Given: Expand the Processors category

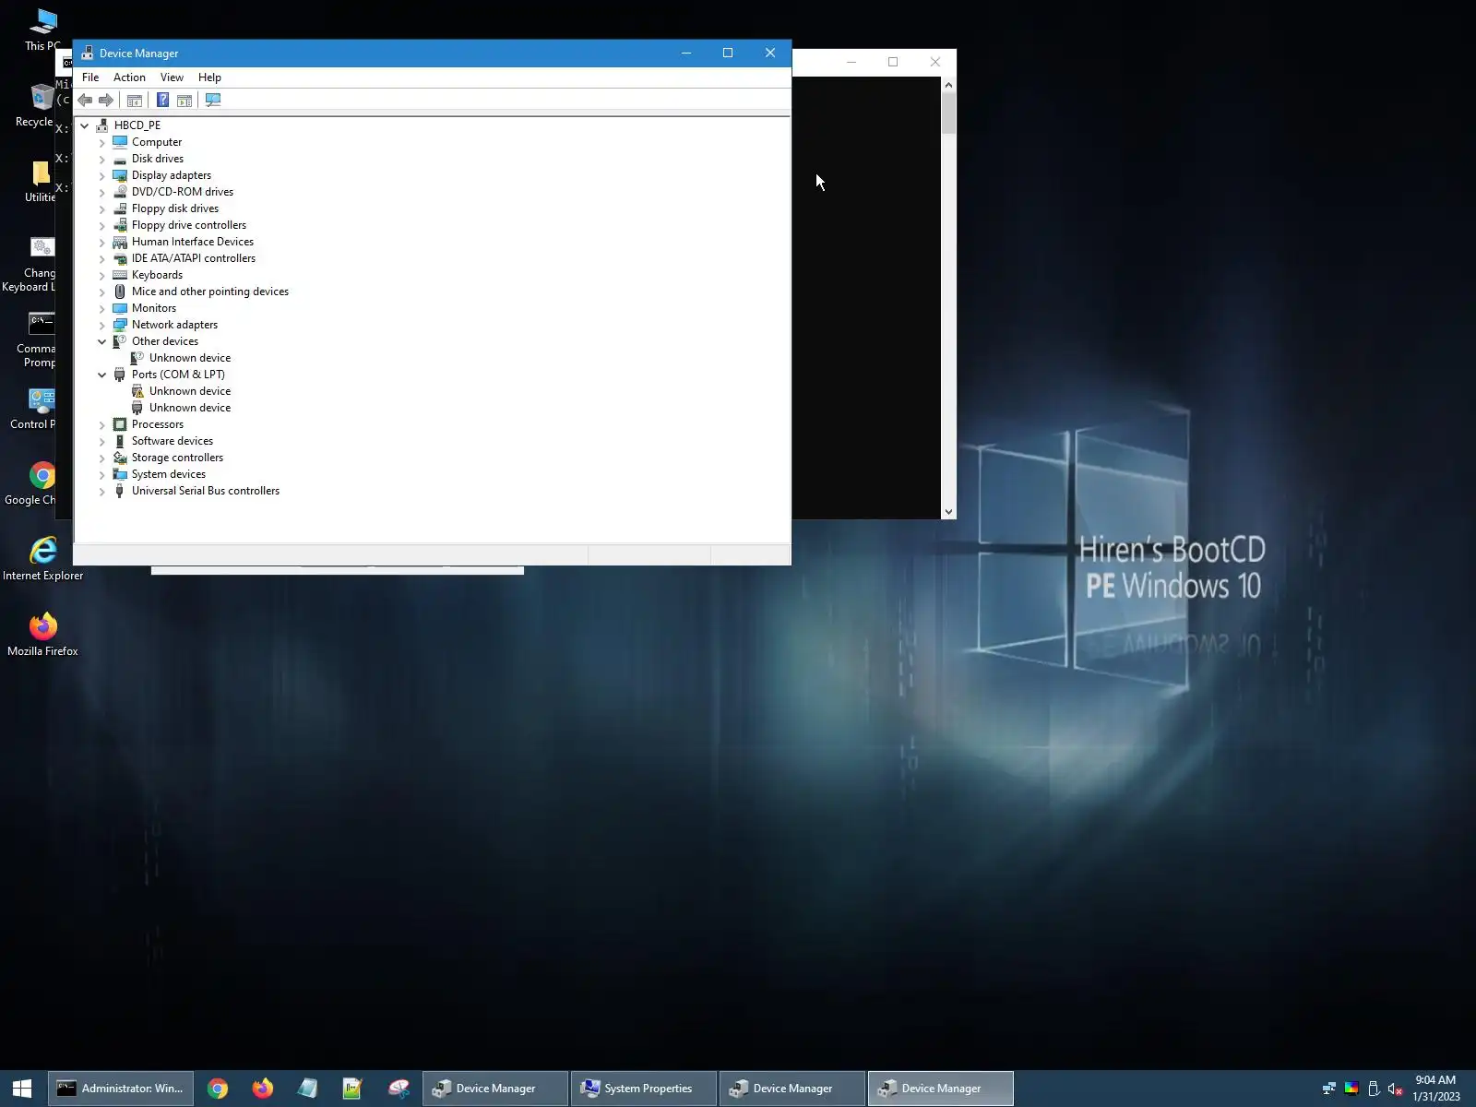Looking at the screenshot, I should pyautogui.click(x=102, y=424).
